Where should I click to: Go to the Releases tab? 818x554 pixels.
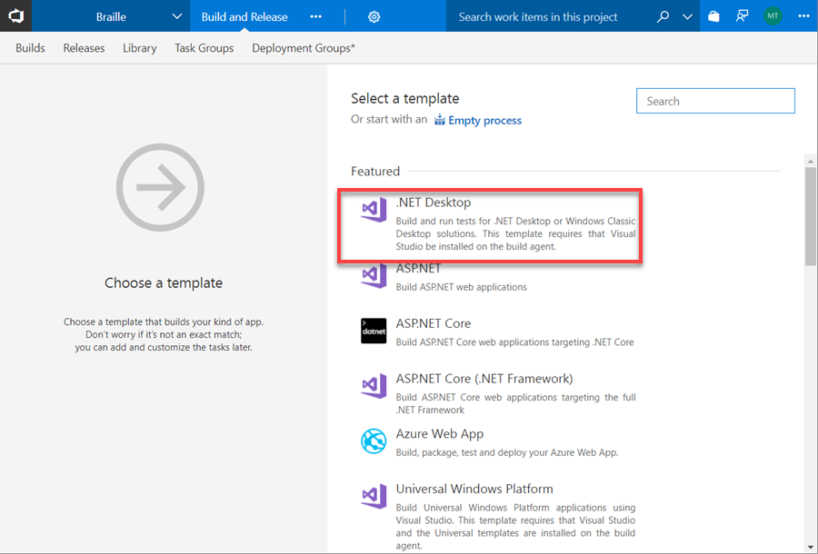84,48
